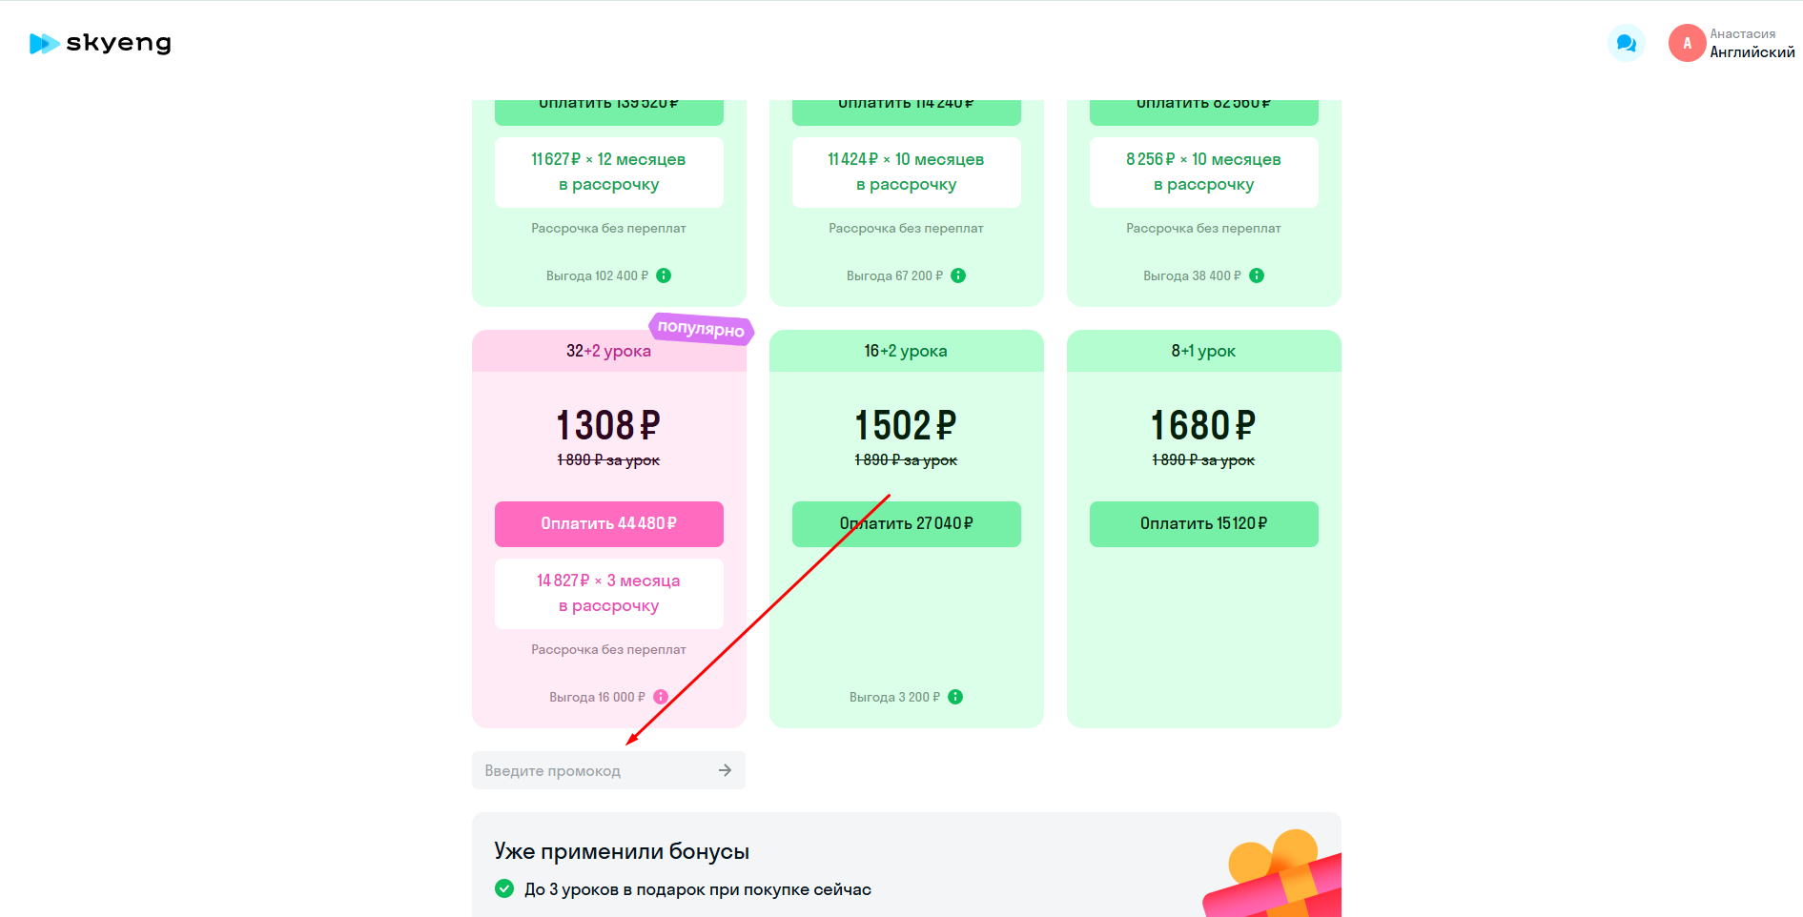
Task: Click info icon next to Выгода 38 400 ₽
Action: [x=1257, y=275]
